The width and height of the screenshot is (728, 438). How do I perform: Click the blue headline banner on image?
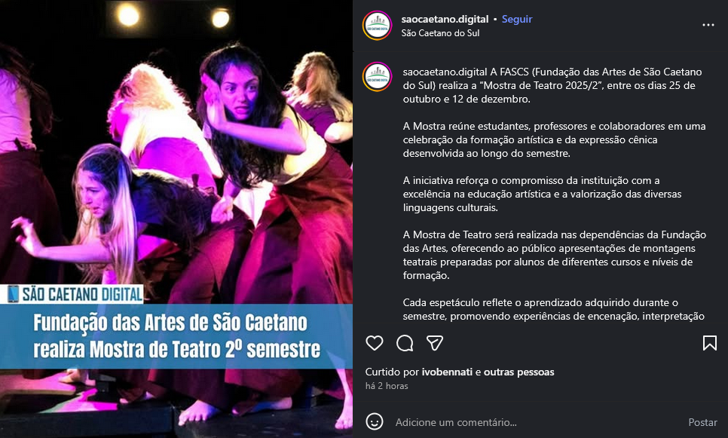coord(176,336)
